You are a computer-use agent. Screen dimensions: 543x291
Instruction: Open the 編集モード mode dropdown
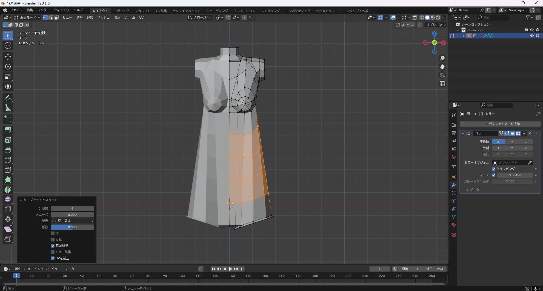27,18
